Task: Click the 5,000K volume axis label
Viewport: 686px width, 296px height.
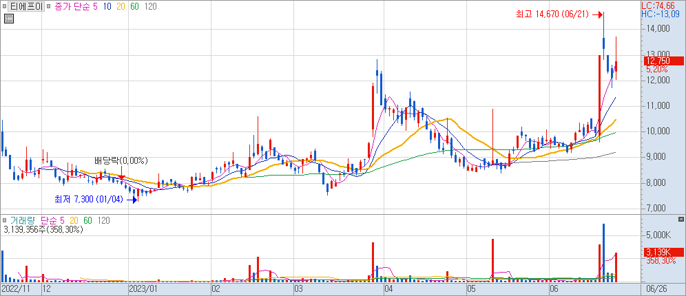Action: coord(658,235)
